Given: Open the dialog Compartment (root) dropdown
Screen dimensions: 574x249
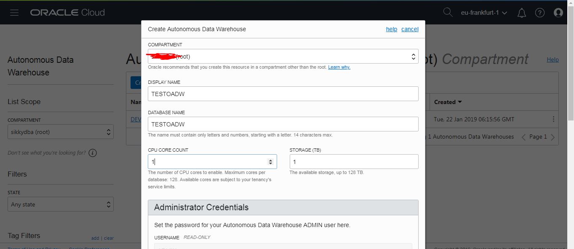Looking at the screenshot, I should coord(283,56).
